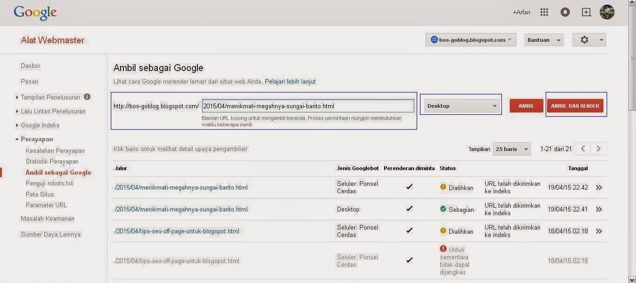Open Penguji robots.txt

pyautogui.click(x=49, y=184)
